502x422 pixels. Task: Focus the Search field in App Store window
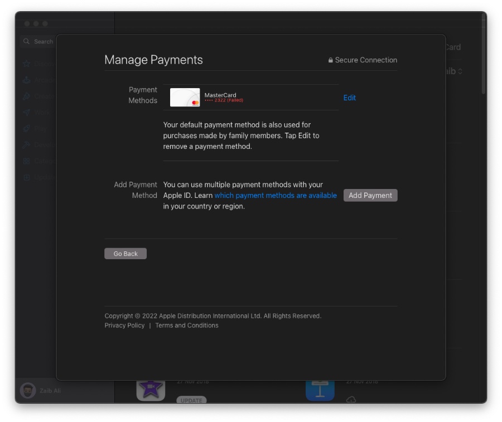pyautogui.click(x=38, y=42)
